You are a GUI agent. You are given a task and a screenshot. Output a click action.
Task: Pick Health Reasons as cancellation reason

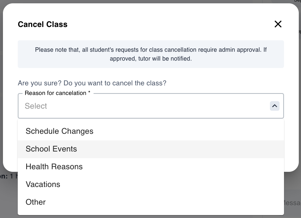pyautogui.click(x=54, y=167)
